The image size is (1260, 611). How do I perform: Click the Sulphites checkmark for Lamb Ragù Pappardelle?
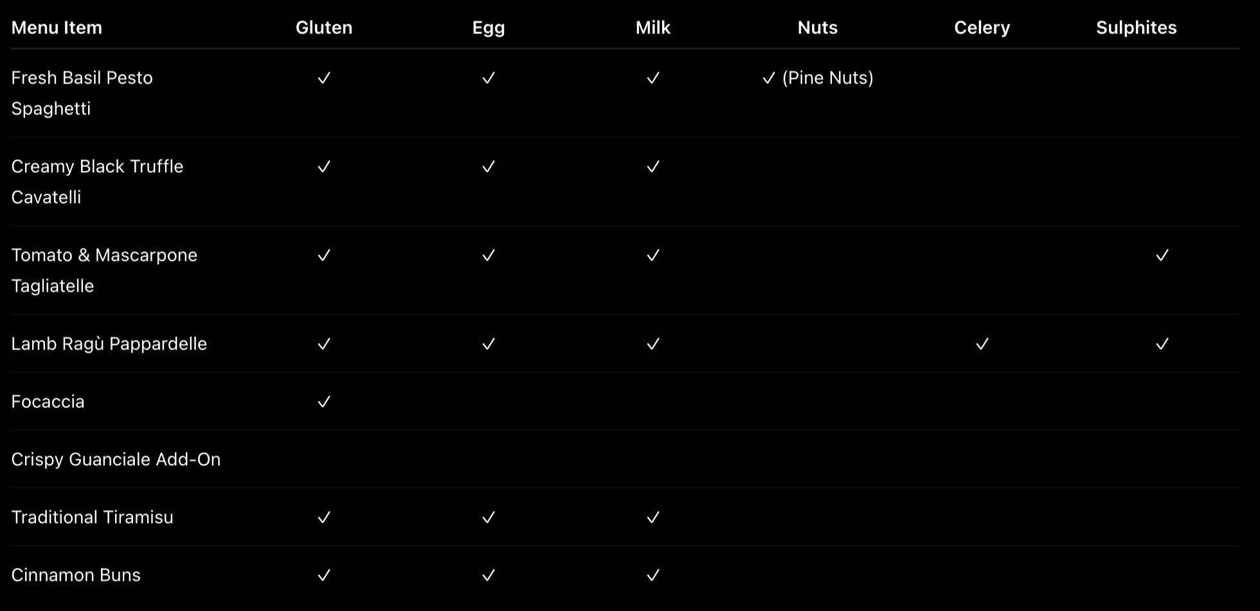point(1162,344)
